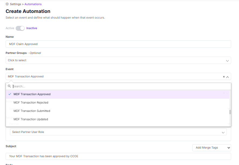Image resolution: width=239 pixels, height=165 pixels.
Task: Click the Subject field with the MDF Transaction text
Action: click(x=118, y=156)
